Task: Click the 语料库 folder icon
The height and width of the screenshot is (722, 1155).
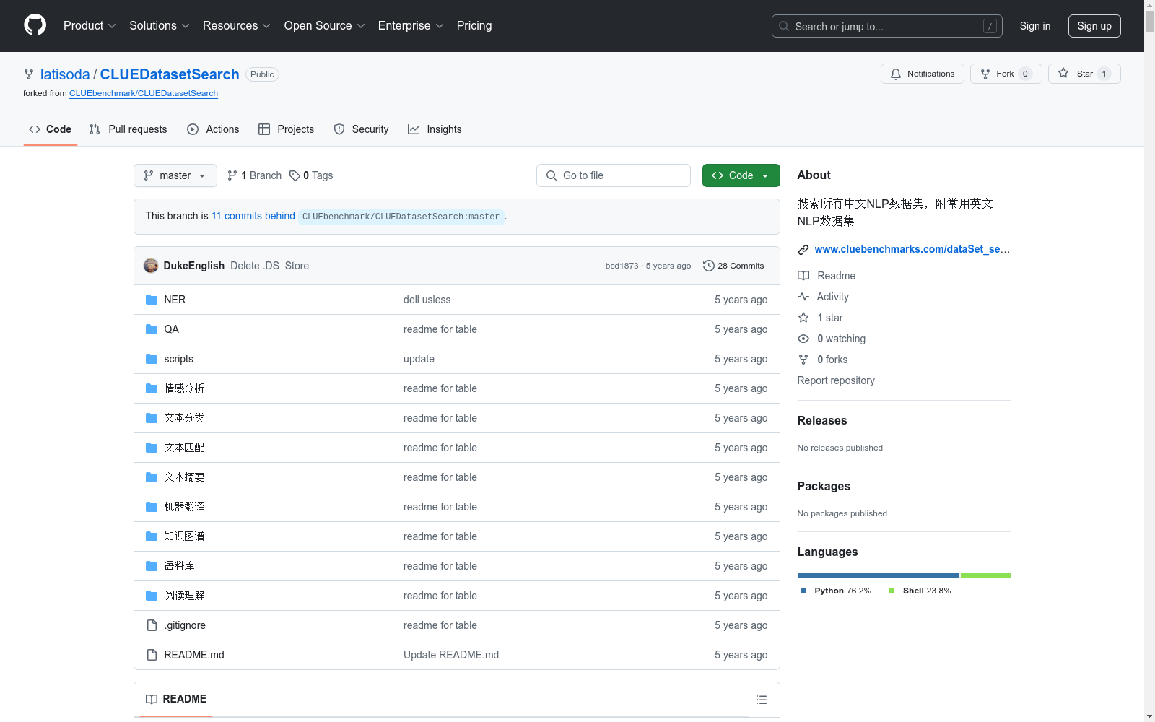Action: pos(152,566)
